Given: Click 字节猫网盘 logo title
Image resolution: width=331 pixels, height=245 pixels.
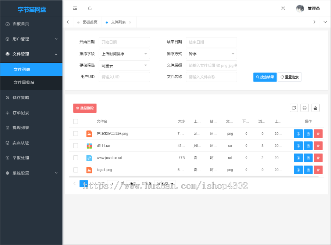Looking at the screenshot, I should (x=32, y=10).
